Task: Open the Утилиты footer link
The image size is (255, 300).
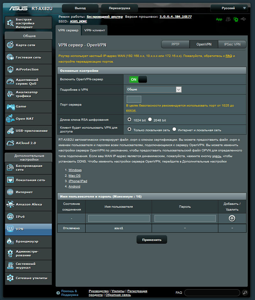Action: click(x=118, y=291)
